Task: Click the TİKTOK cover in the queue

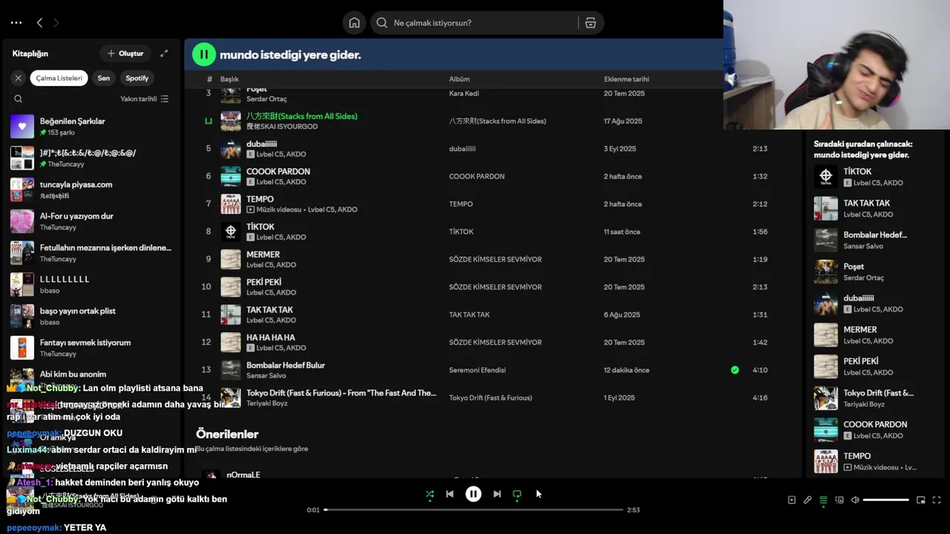Action: point(826,177)
